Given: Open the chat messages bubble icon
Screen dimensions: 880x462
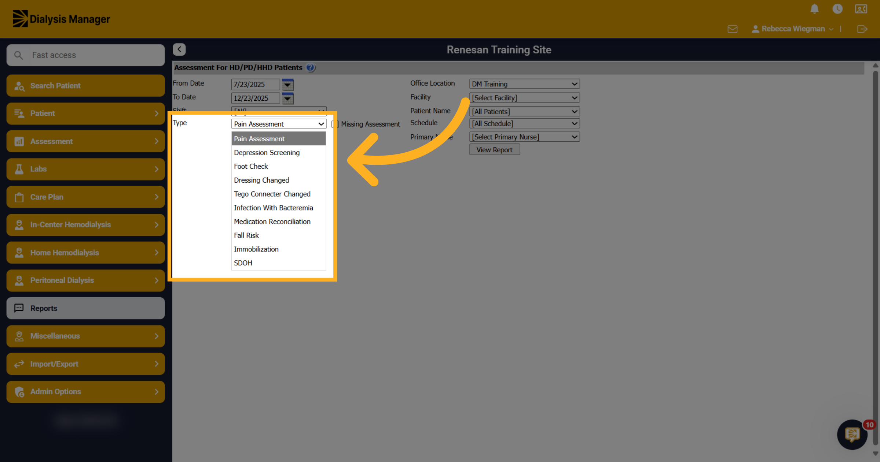Looking at the screenshot, I should coord(852,435).
